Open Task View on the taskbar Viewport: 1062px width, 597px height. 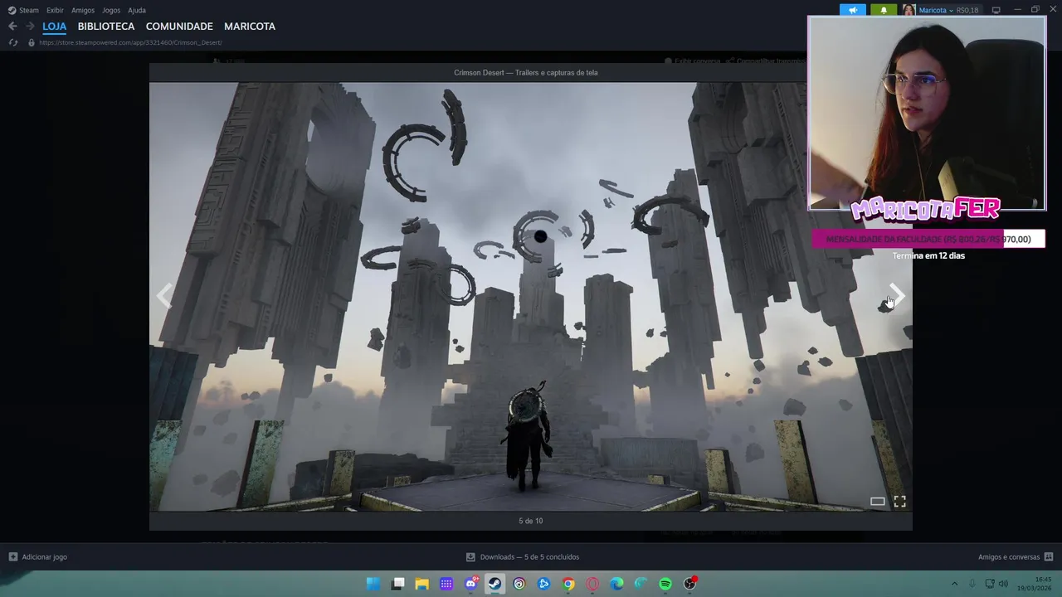click(x=398, y=584)
